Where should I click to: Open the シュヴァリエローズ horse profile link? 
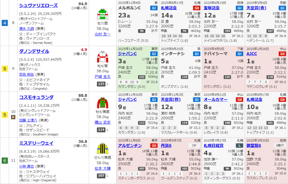pos(39,5)
